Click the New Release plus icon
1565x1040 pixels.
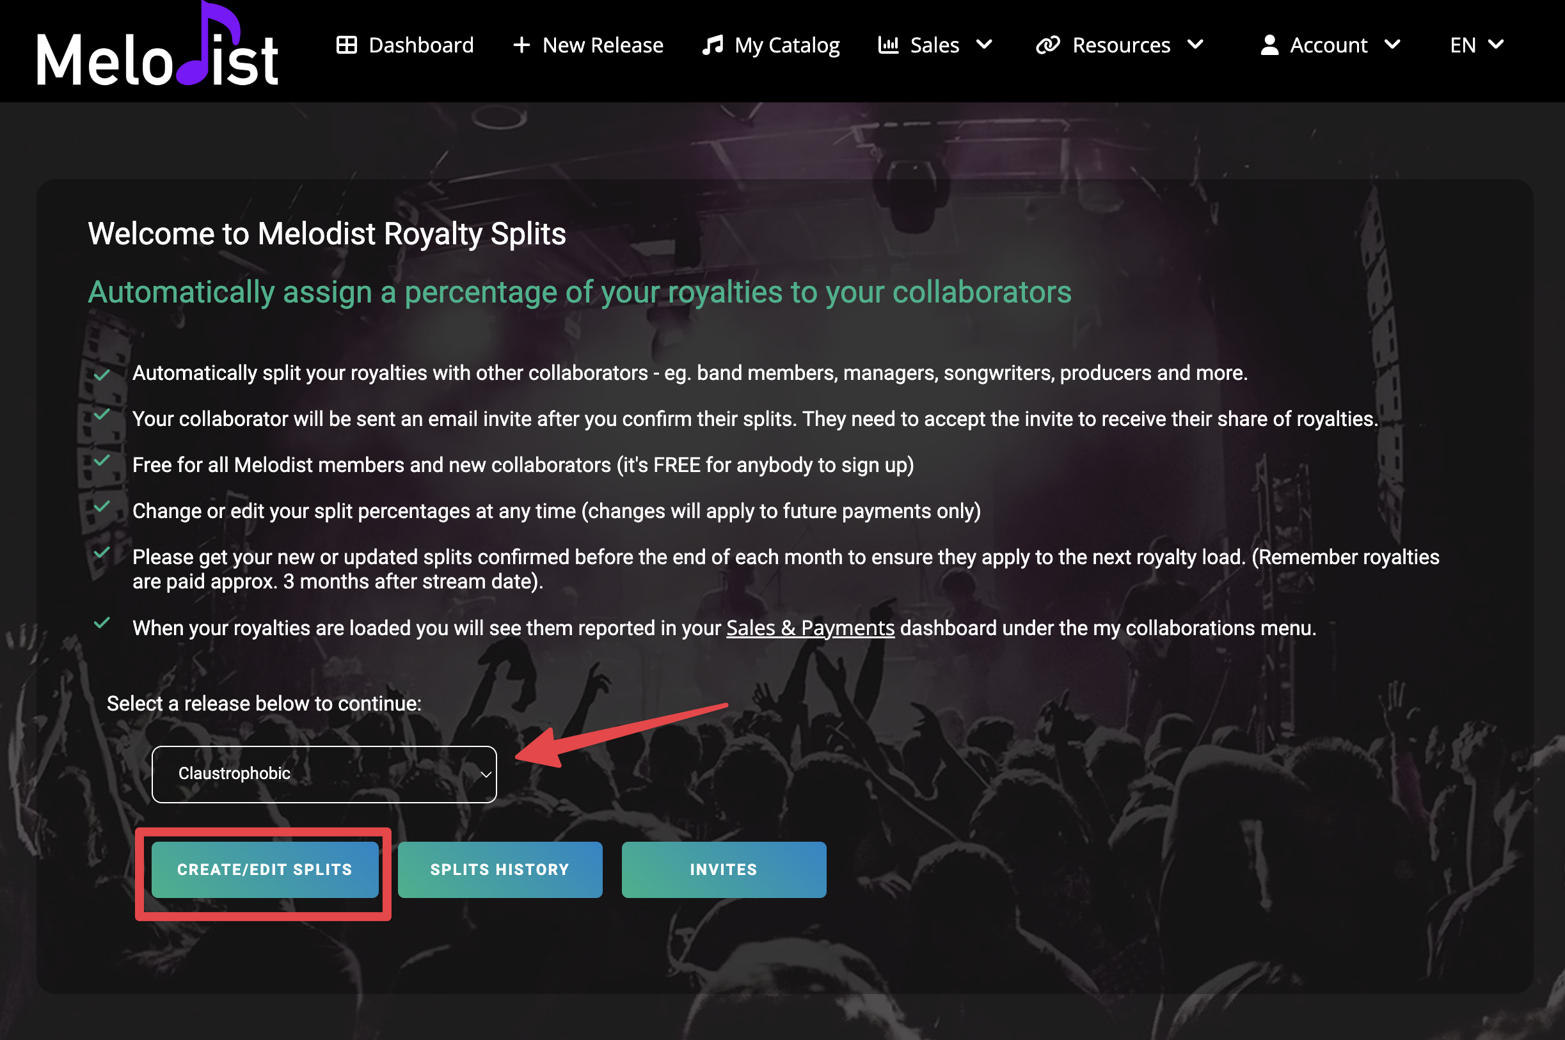point(521,45)
